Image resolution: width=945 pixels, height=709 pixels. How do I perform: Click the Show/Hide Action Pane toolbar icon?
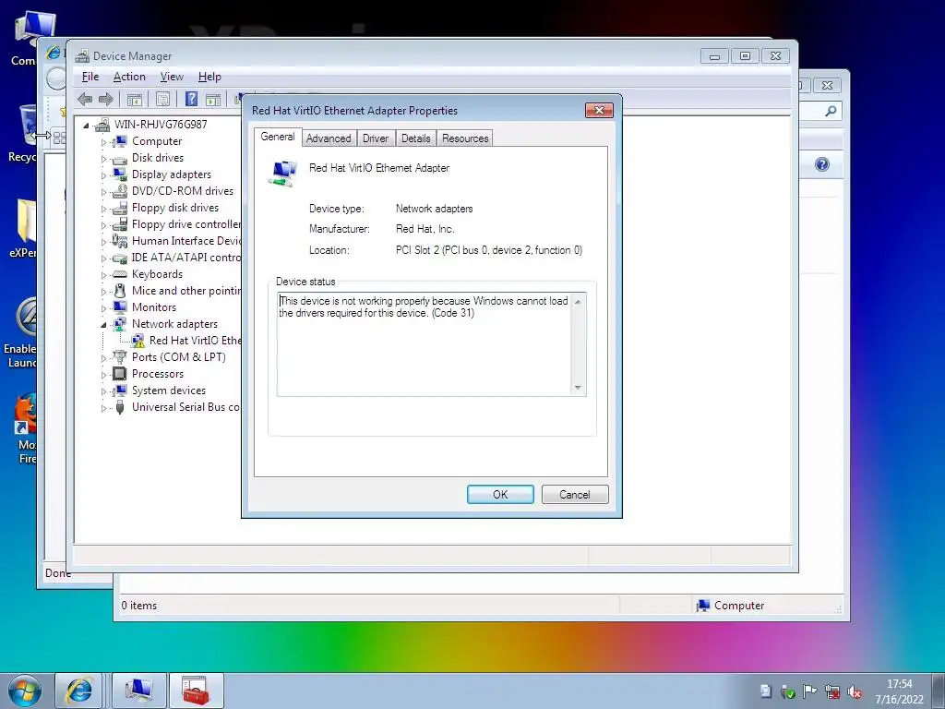(213, 99)
